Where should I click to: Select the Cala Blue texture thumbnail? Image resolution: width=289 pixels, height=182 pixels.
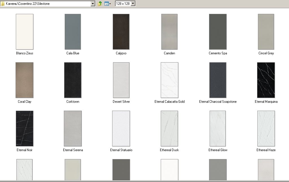[x=73, y=32]
